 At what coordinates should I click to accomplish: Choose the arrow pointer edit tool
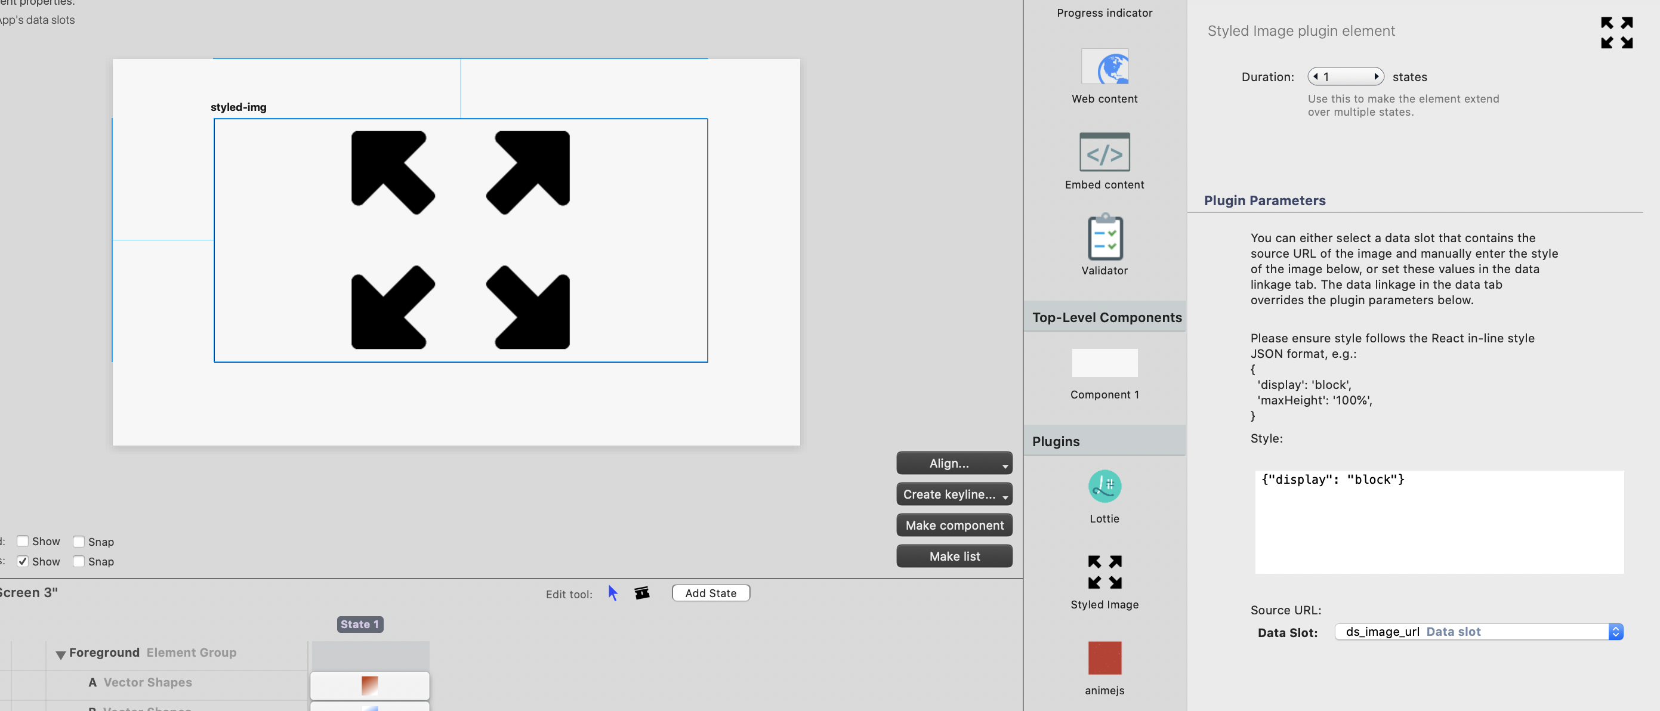(x=612, y=592)
